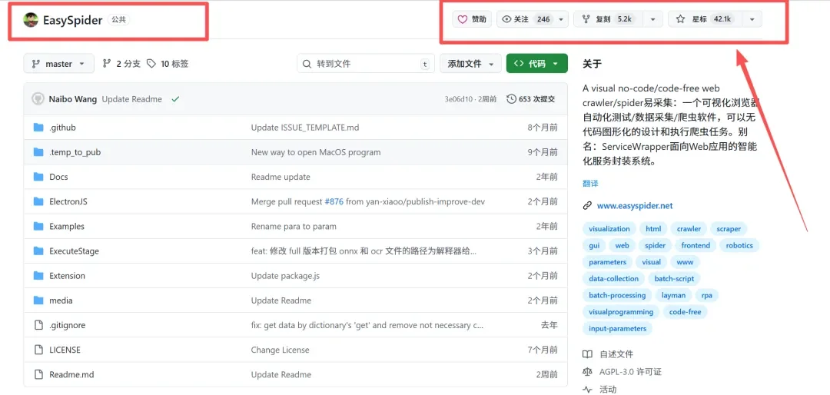Image resolution: width=830 pixels, height=395 pixels.
Task: Select the code-free topic tag
Action: pyautogui.click(x=685, y=312)
